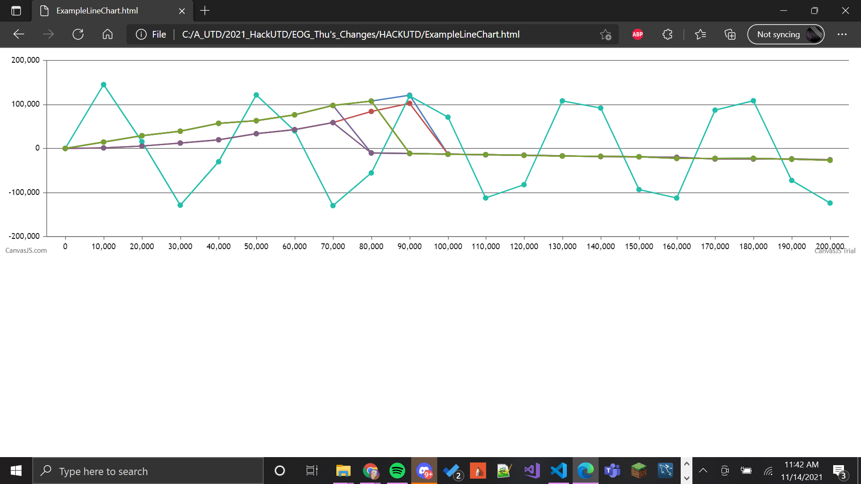Show hidden icons in the system tray
This screenshot has height=484, width=861.
pyautogui.click(x=703, y=471)
